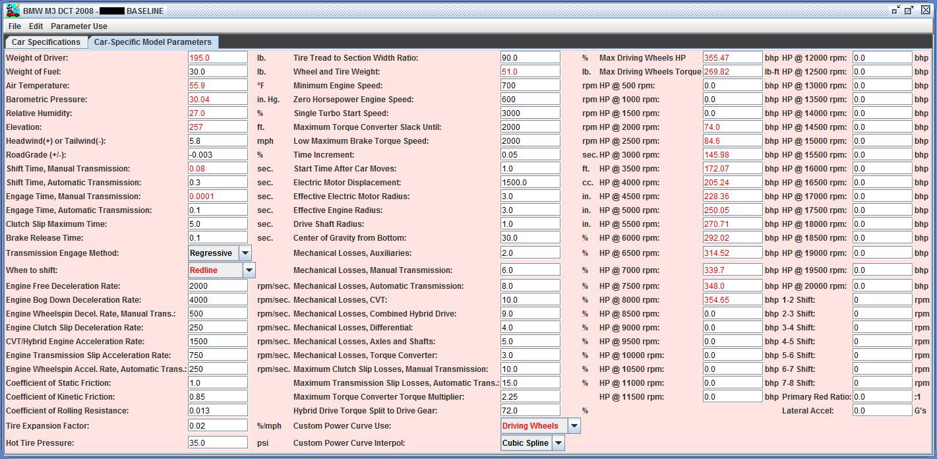
Task: Select the Car-Specific Model Parameters tab
Action: (x=152, y=42)
